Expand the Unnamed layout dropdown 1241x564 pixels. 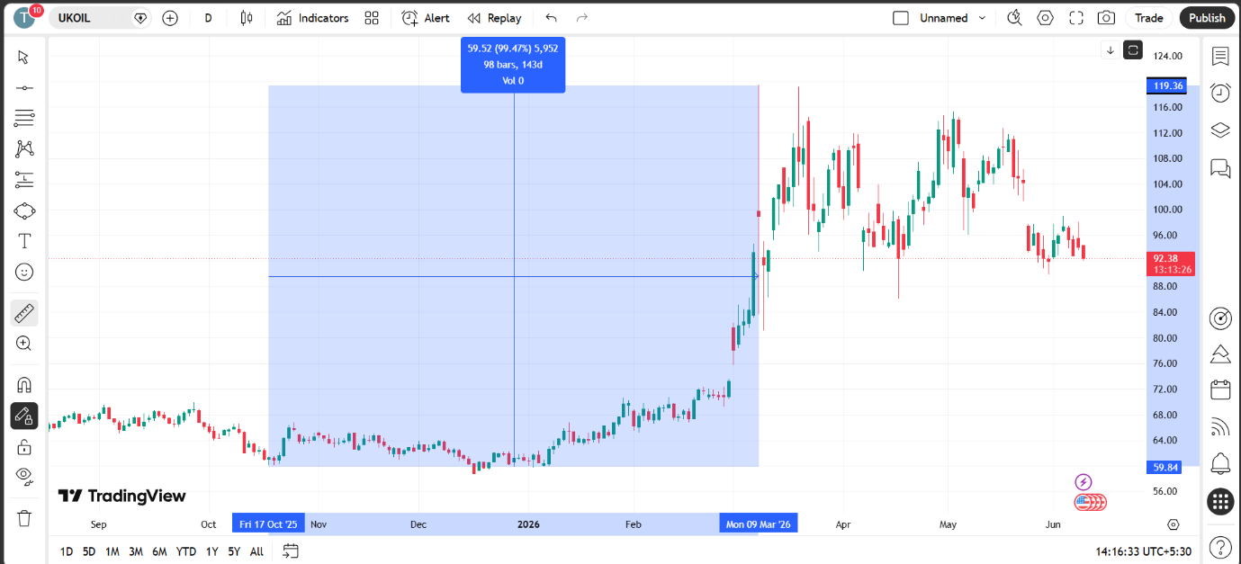coord(982,18)
